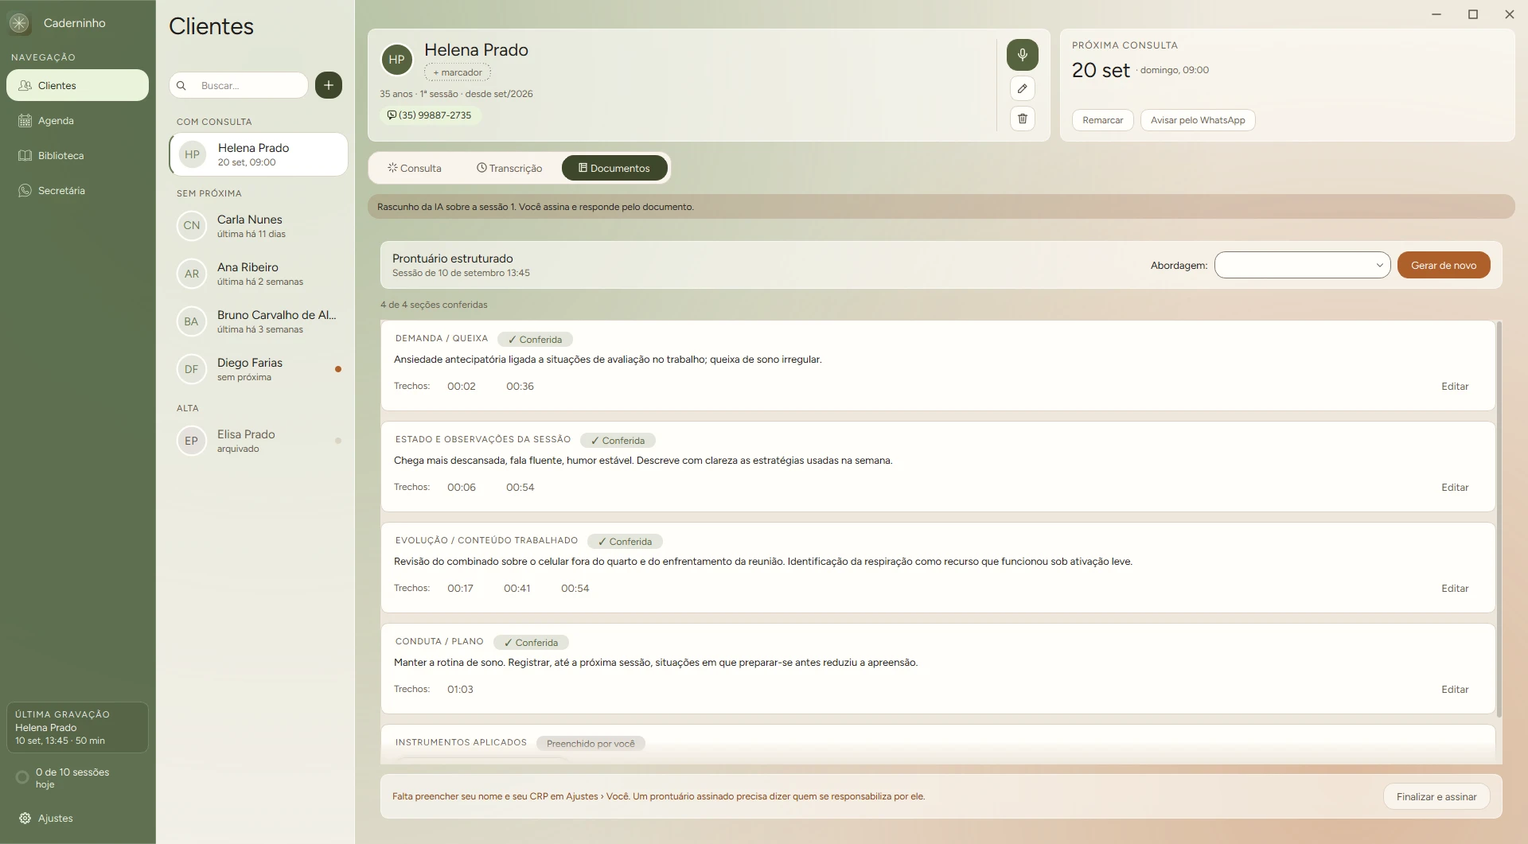This screenshot has width=1528, height=844.
Task: Open Última Gravação Helena Prado card
Action: 77,727
